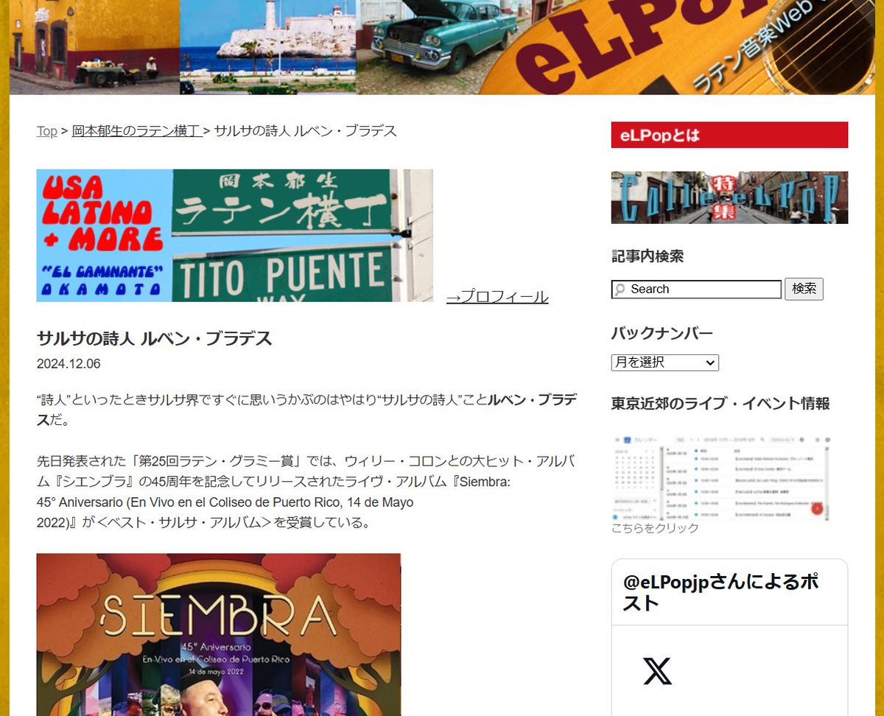
Task: Open 岡本郁生のラテン横丁 breadcrumb link
Action: click(x=136, y=131)
